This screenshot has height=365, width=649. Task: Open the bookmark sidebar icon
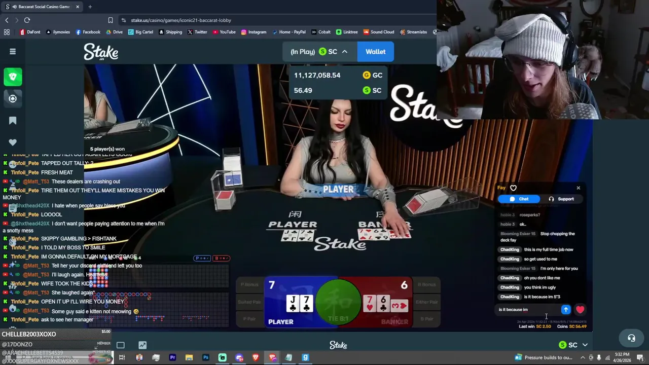tap(13, 121)
